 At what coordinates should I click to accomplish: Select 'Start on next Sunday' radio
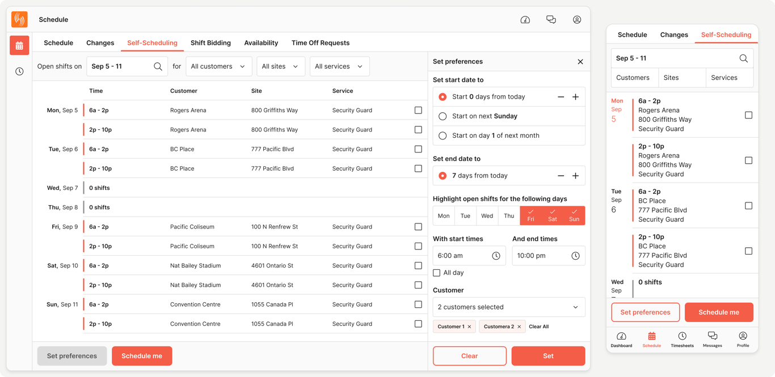[x=443, y=116]
